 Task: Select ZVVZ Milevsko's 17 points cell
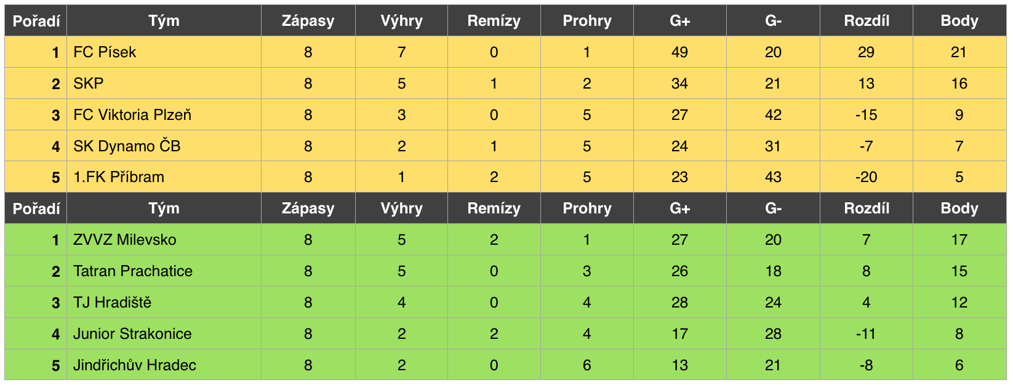(x=959, y=240)
